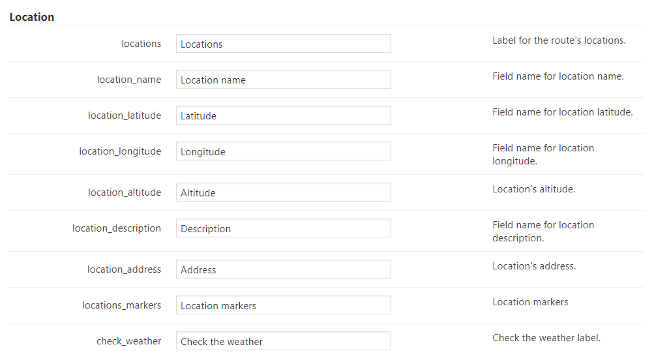This screenshot has height=364, width=654.
Task: Click the "Label for the route's locations" help text
Action: click(559, 40)
